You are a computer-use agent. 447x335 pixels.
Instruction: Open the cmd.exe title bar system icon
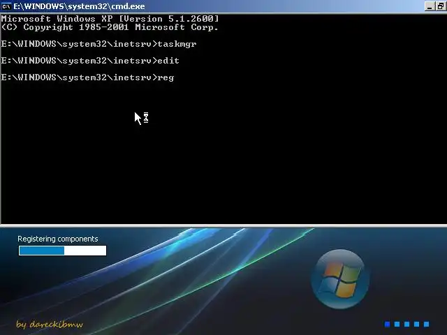[6, 6]
